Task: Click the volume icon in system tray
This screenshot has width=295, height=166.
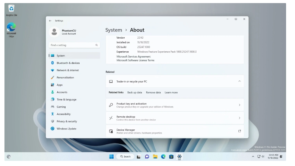Action: [263, 157]
